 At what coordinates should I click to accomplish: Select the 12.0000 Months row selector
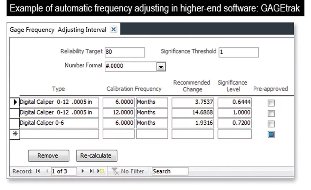coord(15,113)
